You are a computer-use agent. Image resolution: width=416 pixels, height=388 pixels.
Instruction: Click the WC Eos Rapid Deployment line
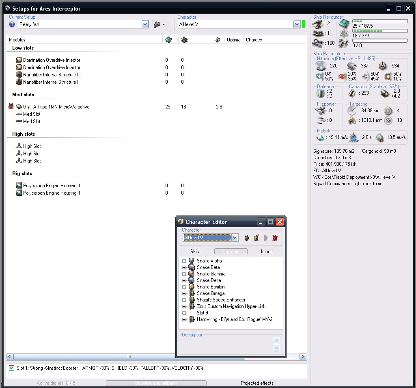pos(354,177)
